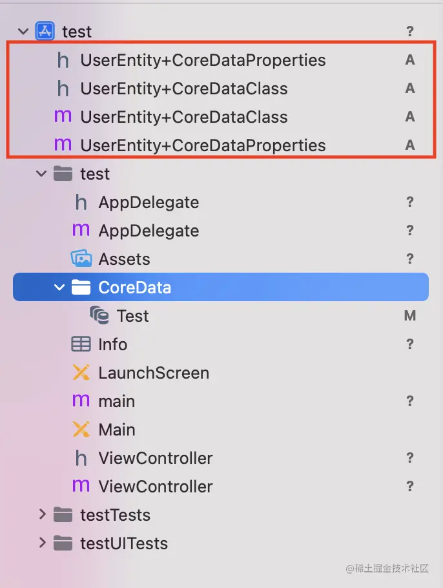Viewport: 443px width, 588px height.
Task: Collapse the test project root
Action: tap(23, 31)
